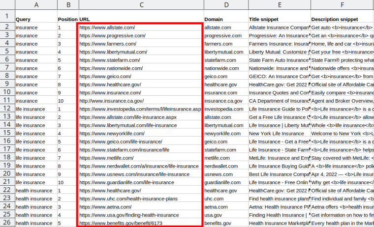Click title cell 'MetLife: Insurance and Em'

pos(280,157)
